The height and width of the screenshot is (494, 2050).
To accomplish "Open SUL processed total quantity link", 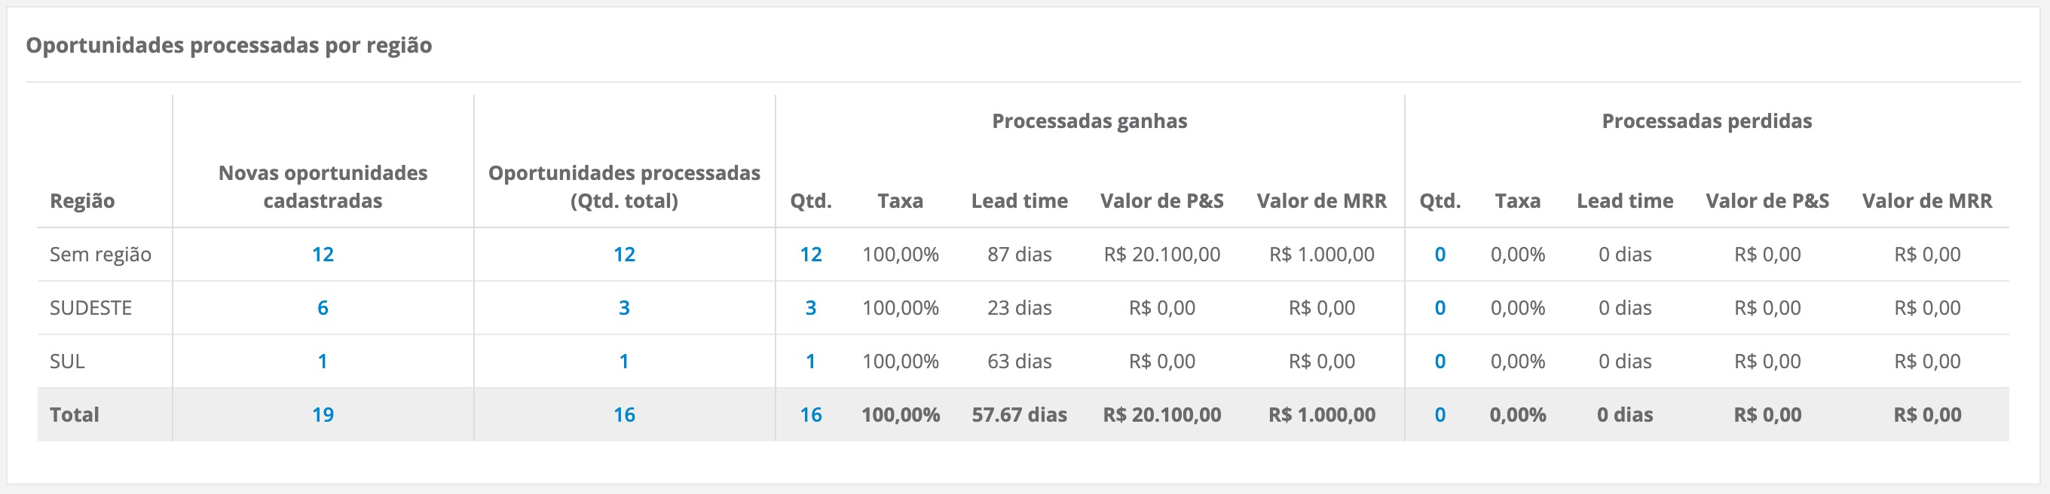I will point(624,361).
